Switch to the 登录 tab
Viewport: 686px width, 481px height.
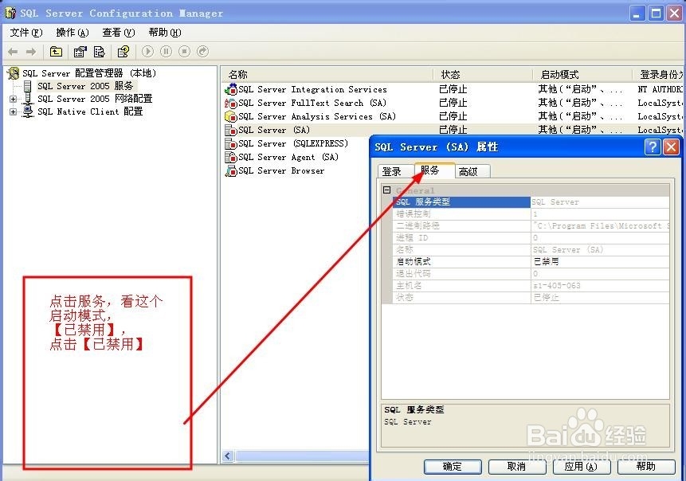392,172
